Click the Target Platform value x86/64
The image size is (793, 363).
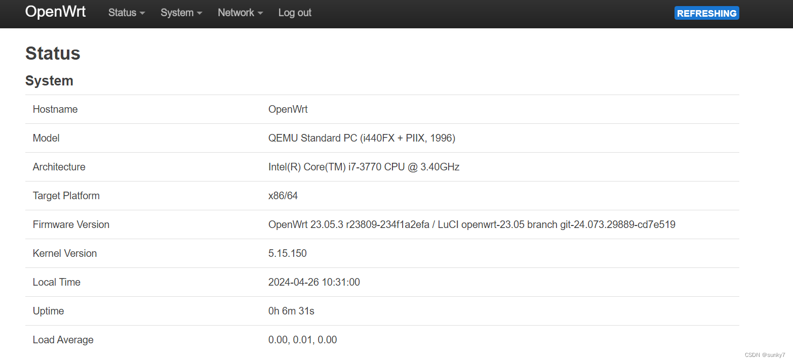[x=283, y=196]
